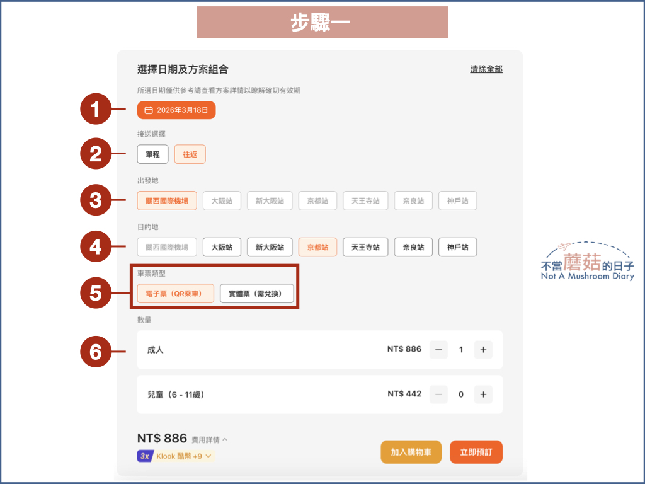
Task: Choose 實體票（需兌換）ticket type
Action: 257,293
